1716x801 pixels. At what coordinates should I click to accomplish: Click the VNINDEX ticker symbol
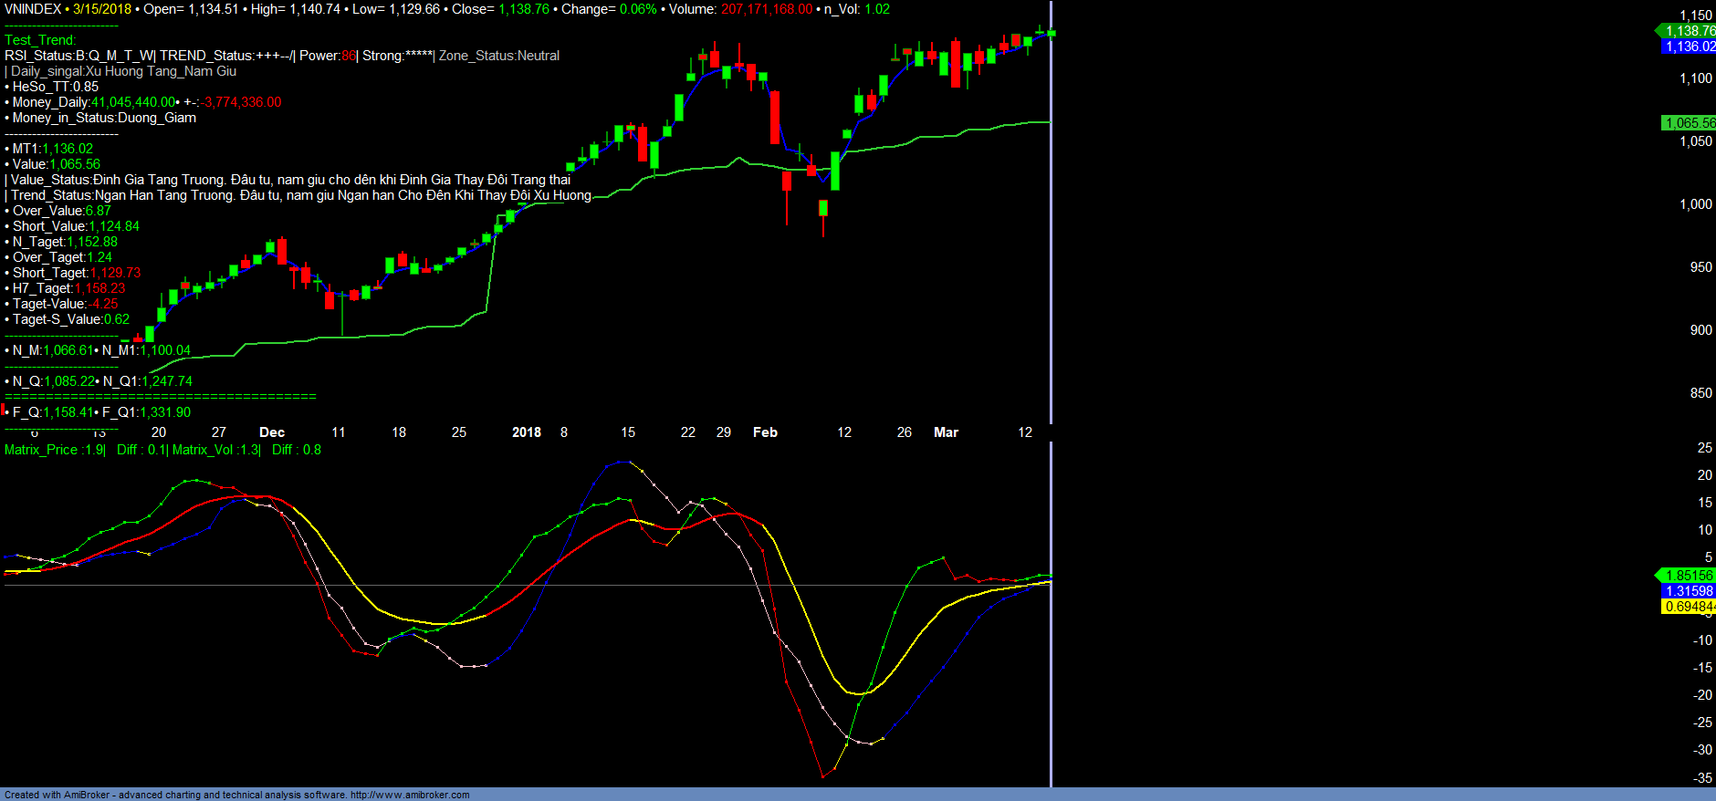33,9
